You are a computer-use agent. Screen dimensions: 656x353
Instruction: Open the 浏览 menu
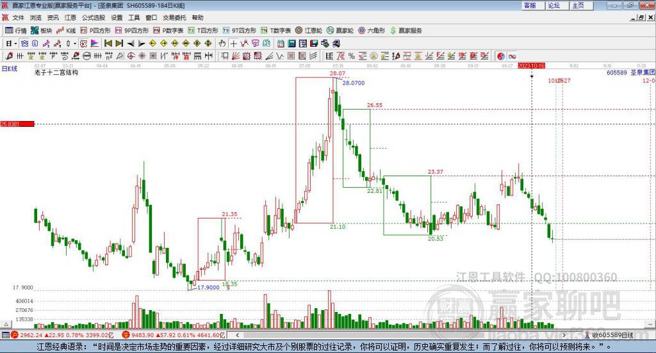[x=36, y=17]
